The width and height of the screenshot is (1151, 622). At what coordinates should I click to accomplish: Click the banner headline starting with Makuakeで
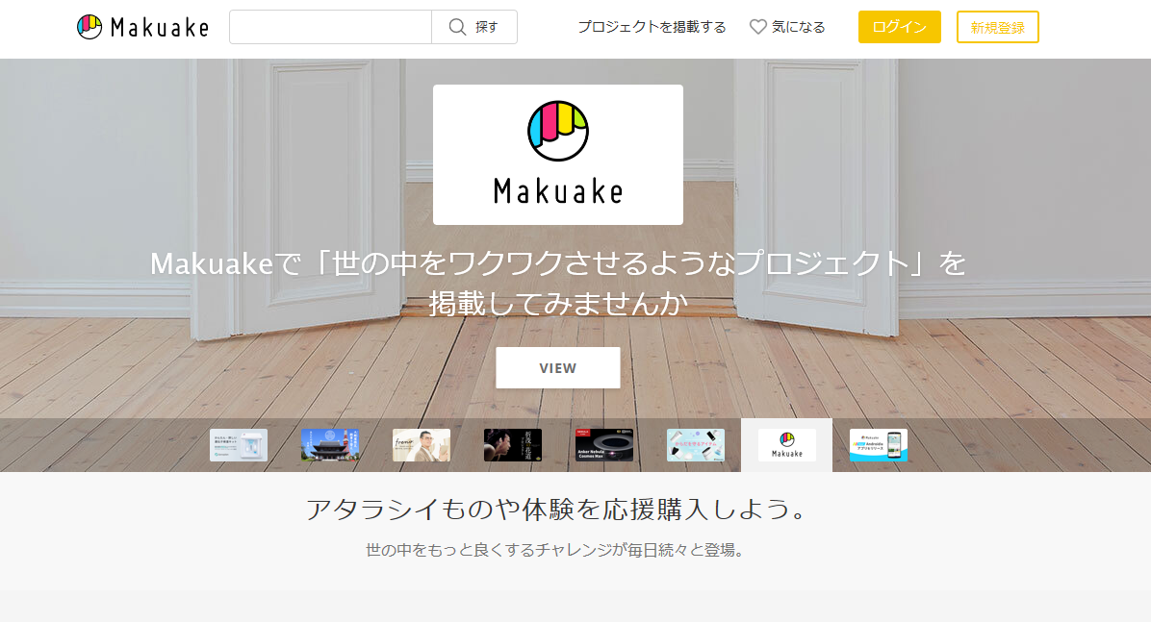click(x=558, y=283)
